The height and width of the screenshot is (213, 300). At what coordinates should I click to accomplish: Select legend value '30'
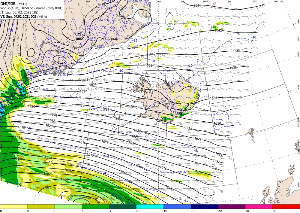247,211
